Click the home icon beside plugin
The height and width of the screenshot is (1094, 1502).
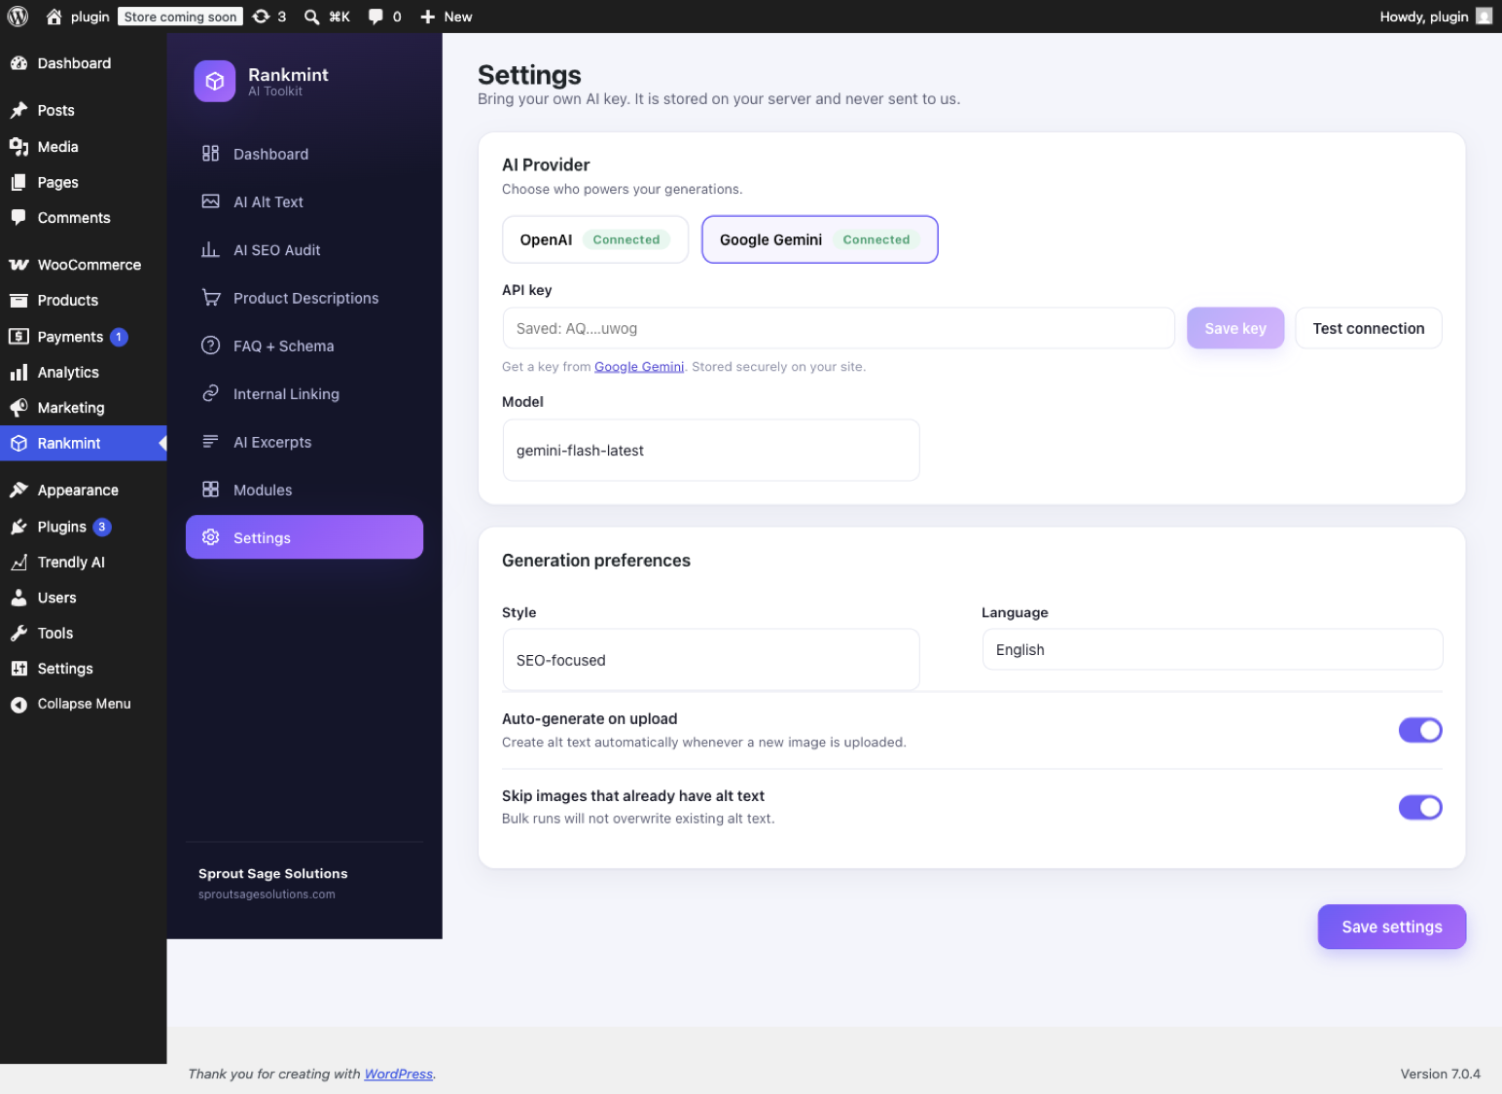point(54,17)
